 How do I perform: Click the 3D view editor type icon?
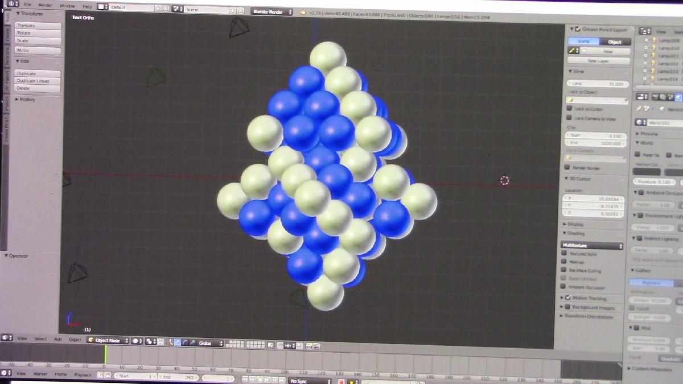click(6, 338)
